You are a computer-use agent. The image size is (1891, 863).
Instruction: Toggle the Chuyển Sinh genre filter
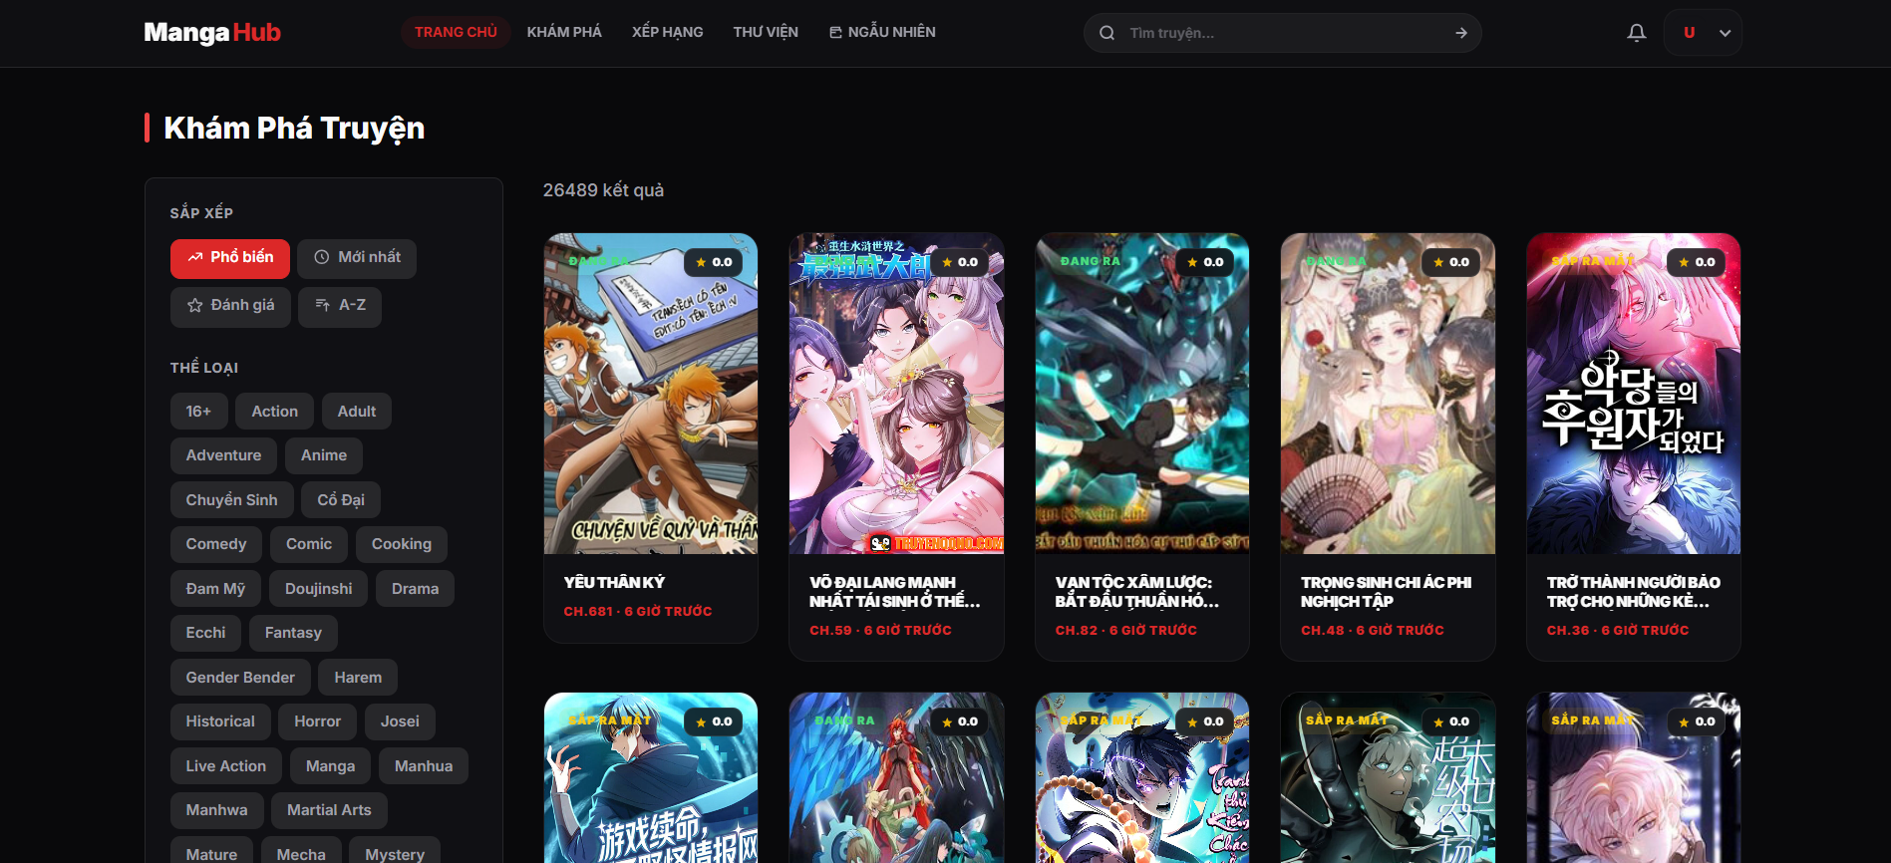[231, 500]
